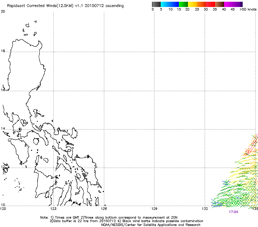Click the magenta 40–45 knots color band
258x227 pixels.
[x=229, y=4]
